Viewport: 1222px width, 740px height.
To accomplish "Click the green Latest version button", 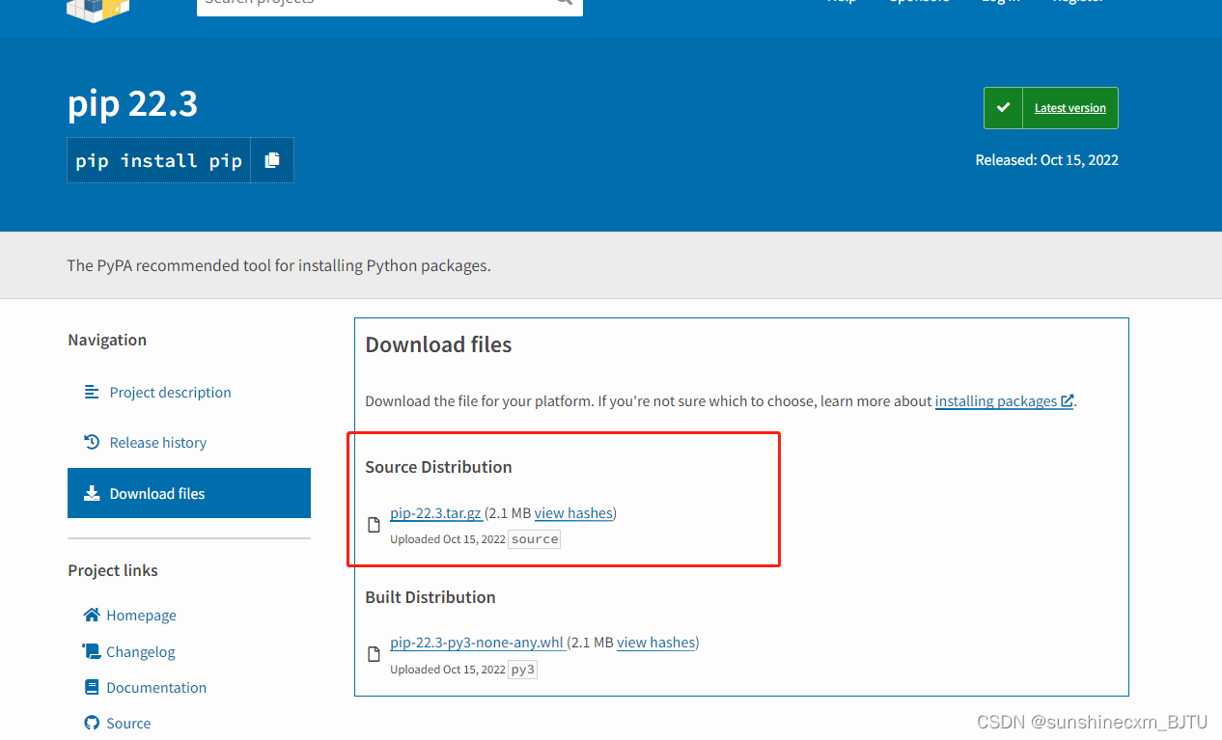I will [x=1051, y=108].
